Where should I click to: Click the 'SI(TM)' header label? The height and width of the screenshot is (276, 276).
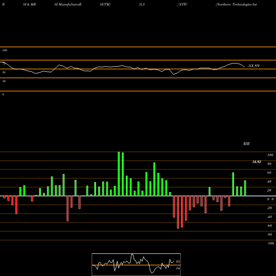tap(105, 4)
